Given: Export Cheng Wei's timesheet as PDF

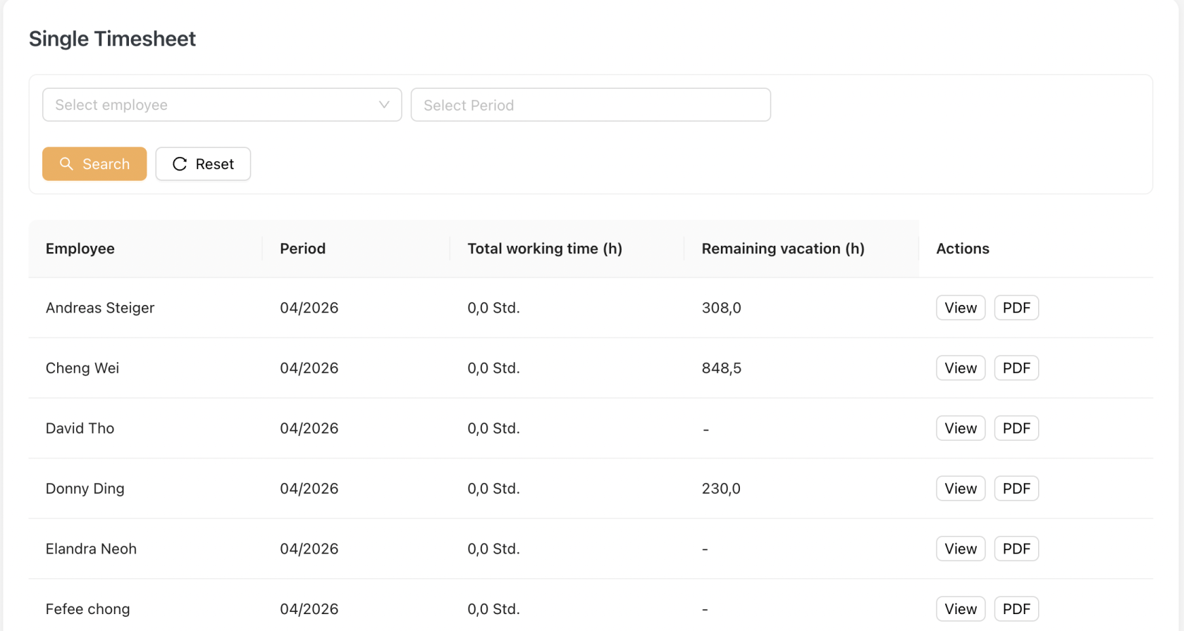Looking at the screenshot, I should click(x=1016, y=368).
